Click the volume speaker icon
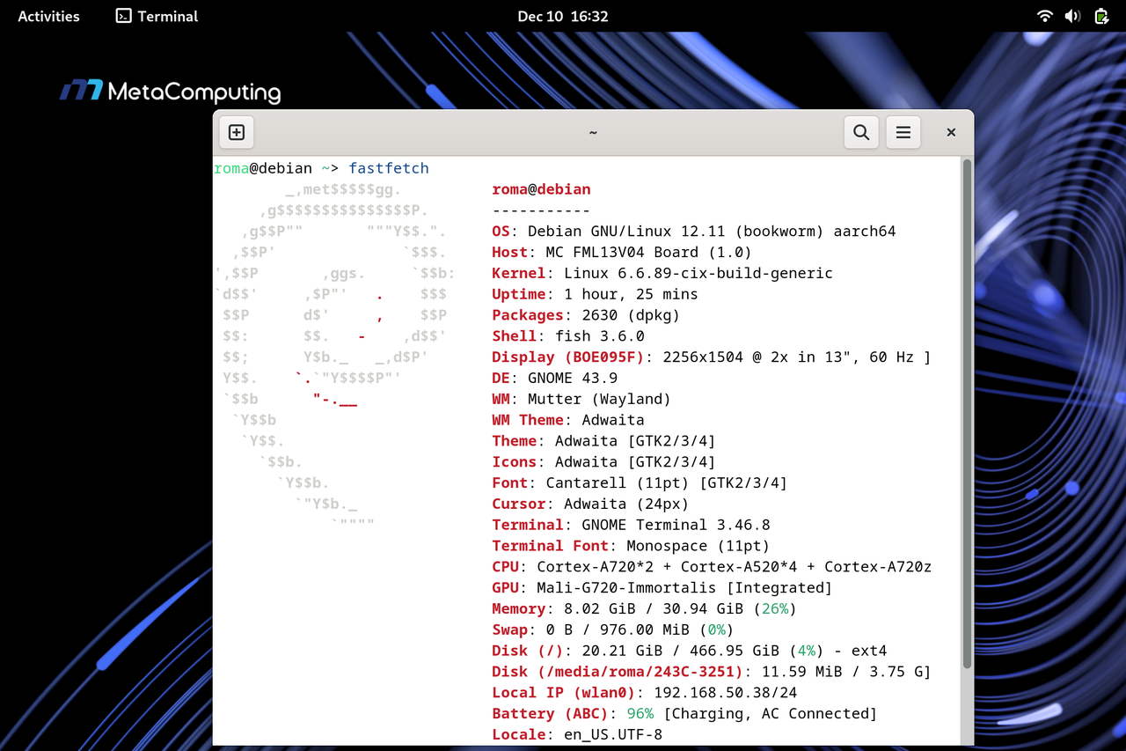This screenshot has width=1126, height=751. click(1072, 16)
